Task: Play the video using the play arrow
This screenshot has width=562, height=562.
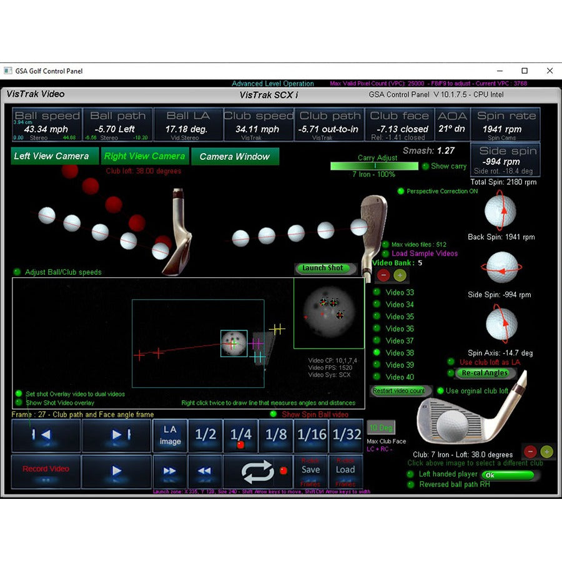Action: tap(117, 471)
